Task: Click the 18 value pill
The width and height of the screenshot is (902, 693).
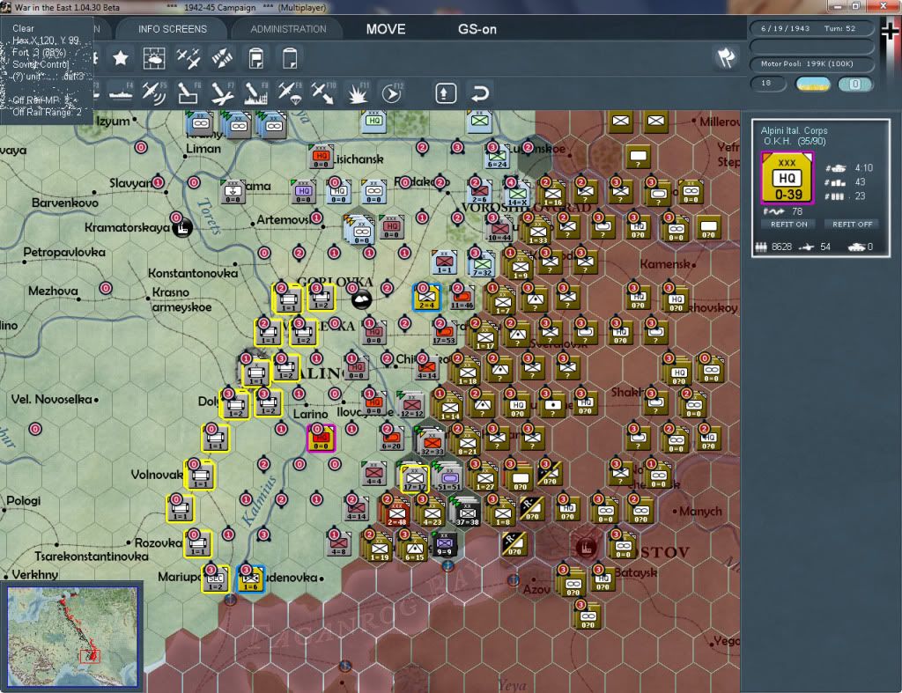Action: point(767,84)
